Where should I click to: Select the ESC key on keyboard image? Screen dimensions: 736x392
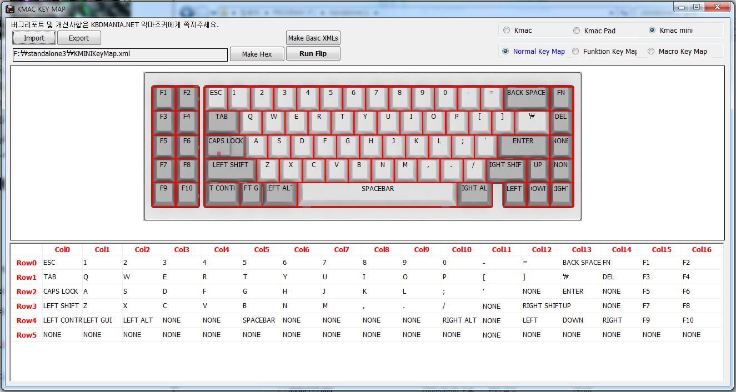tap(216, 98)
